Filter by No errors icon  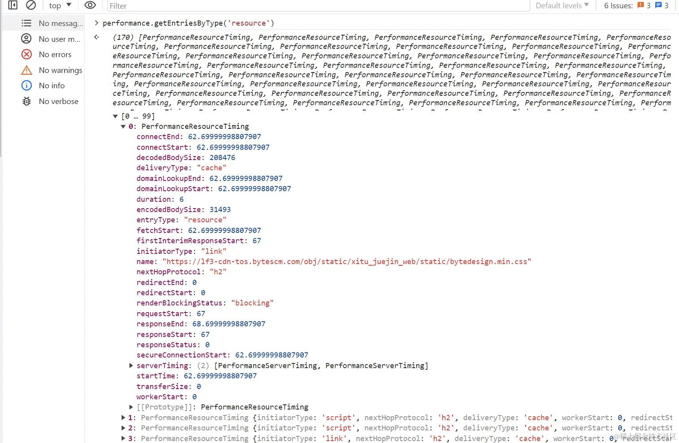coord(26,54)
